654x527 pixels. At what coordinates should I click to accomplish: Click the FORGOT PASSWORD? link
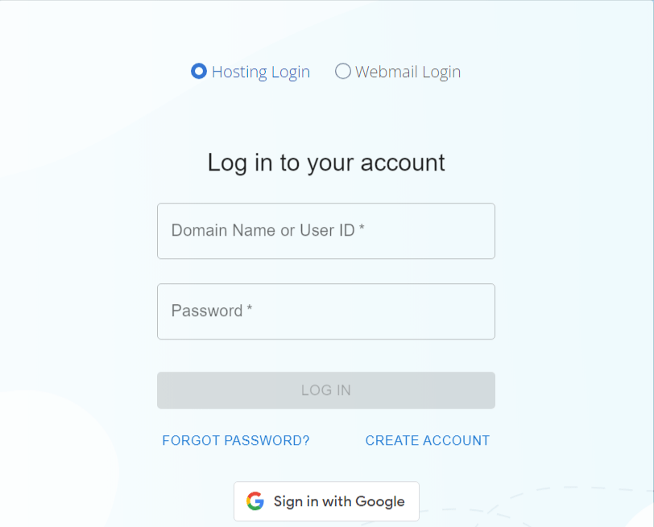236,440
